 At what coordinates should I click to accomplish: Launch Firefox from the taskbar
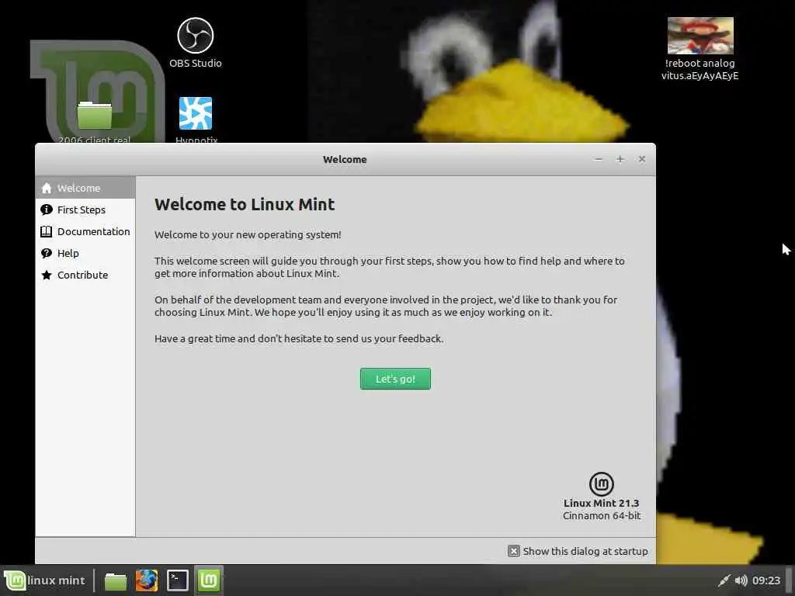tap(147, 580)
